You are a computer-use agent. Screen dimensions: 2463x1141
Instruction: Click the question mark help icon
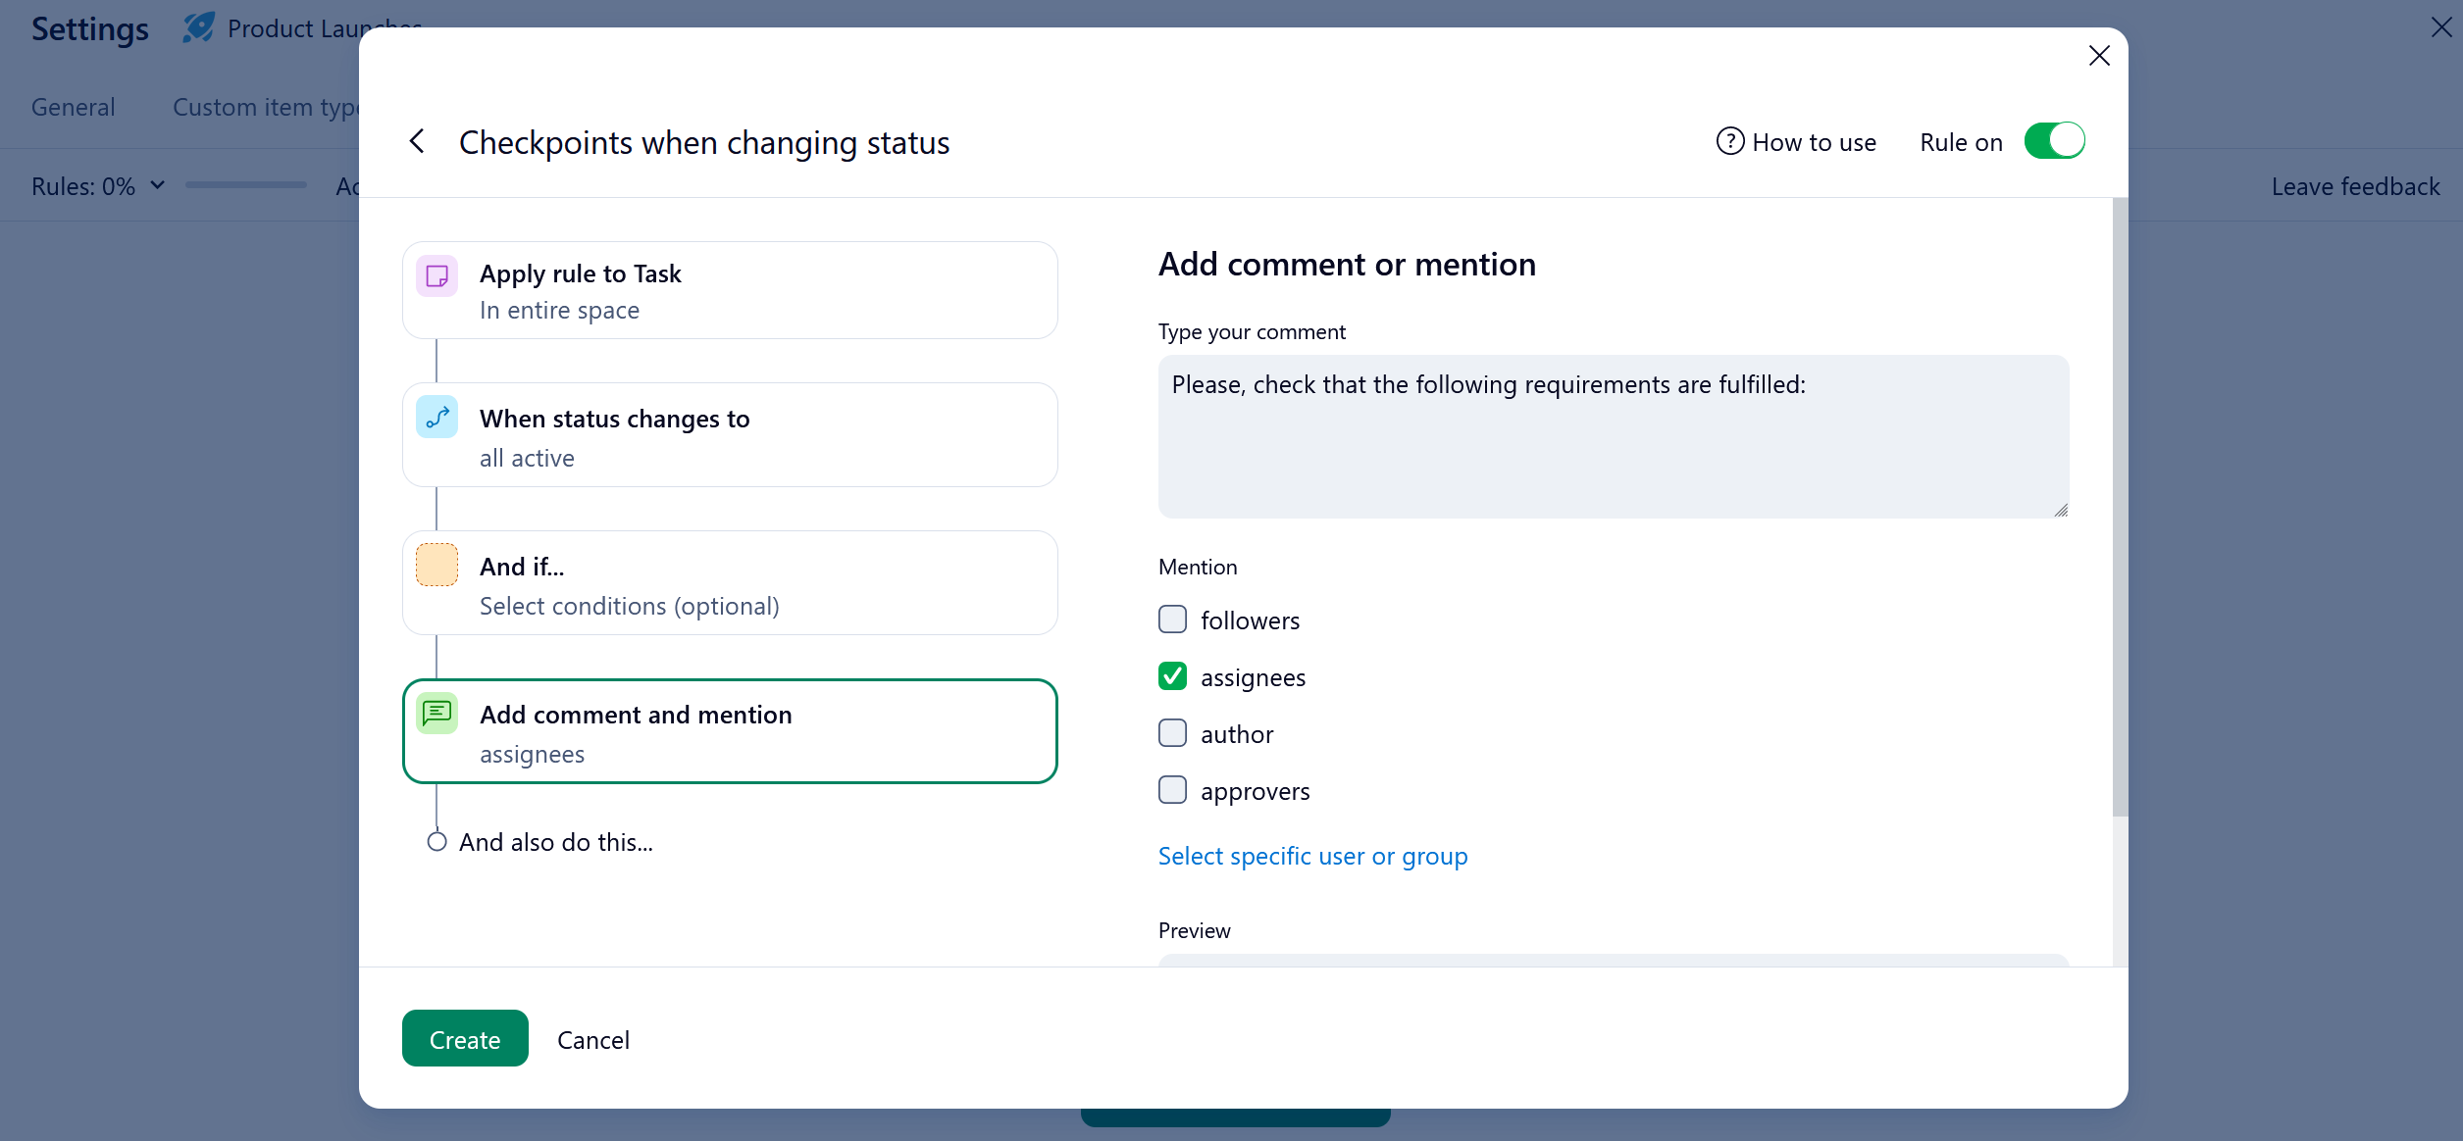click(x=1729, y=141)
